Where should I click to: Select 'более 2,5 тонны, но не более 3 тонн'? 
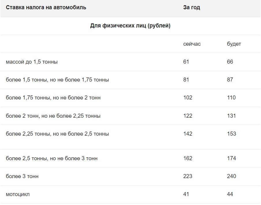tap(52, 158)
